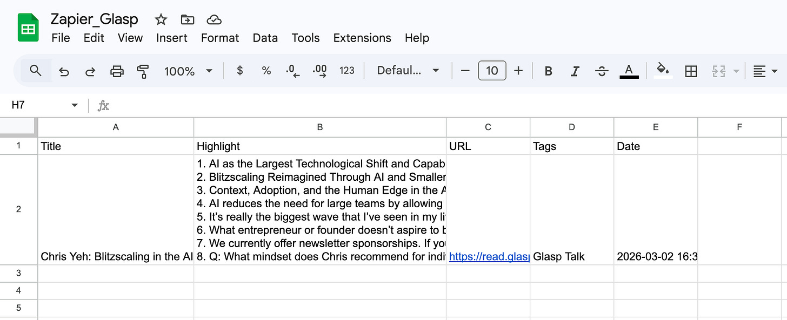Select the Tags header cell
The width and height of the screenshot is (787, 320).
pos(572,146)
